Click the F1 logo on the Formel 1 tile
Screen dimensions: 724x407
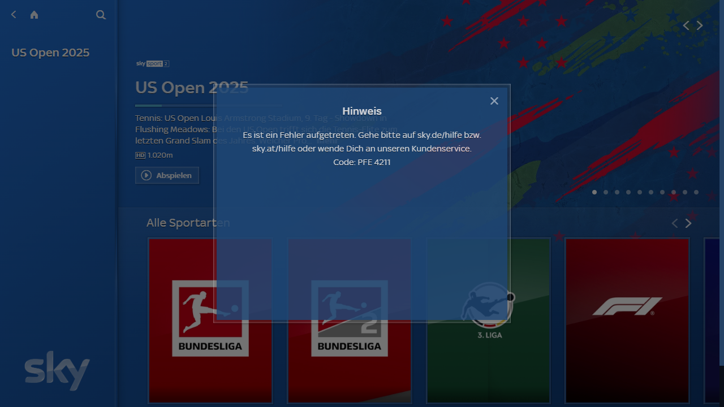click(627, 305)
